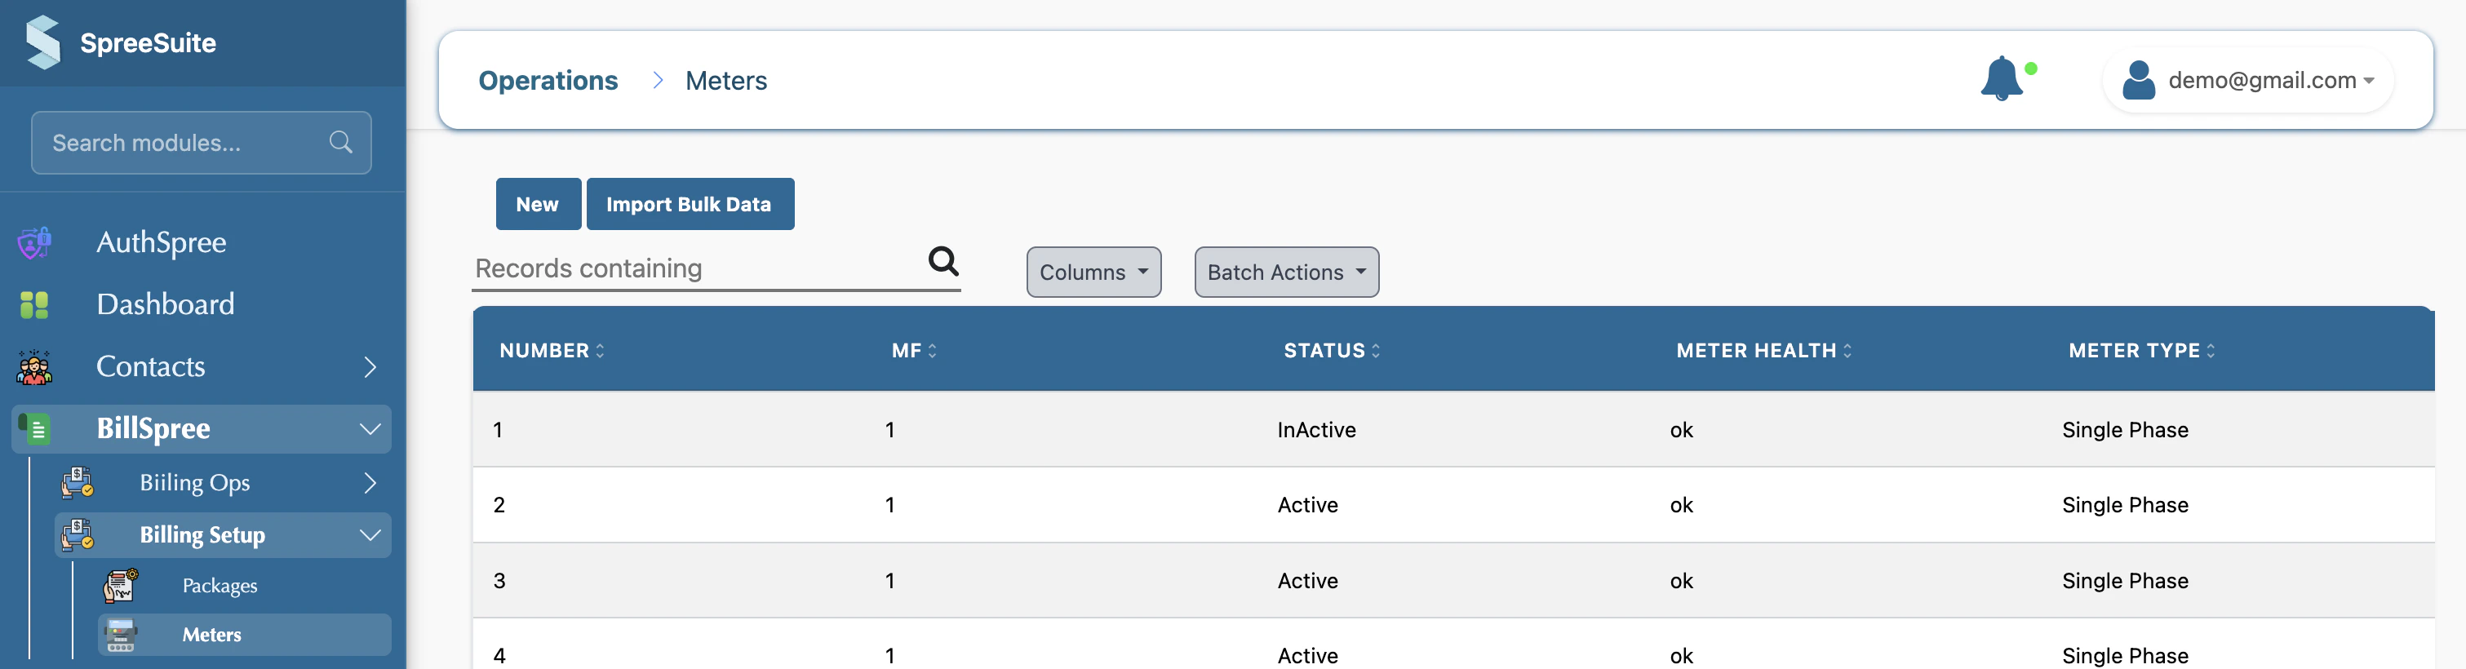This screenshot has width=2466, height=669.
Task: Click the search magnifier in module search
Action: pyautogui.click(x=341, y=143)
